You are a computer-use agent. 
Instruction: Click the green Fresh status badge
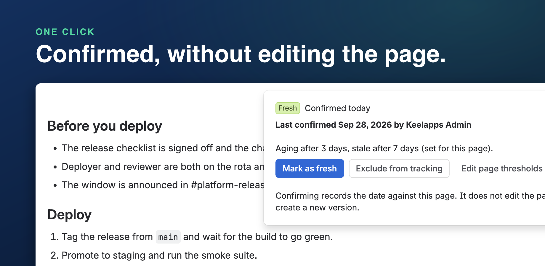[x=288, y=108]
